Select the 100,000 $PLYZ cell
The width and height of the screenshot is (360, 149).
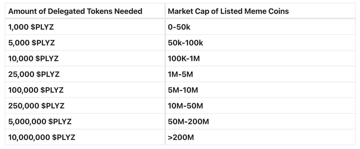pos(85,90)
